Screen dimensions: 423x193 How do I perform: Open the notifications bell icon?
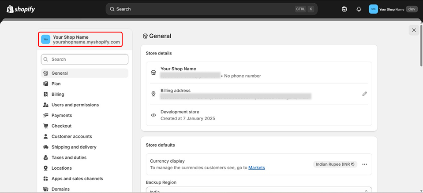click(x=359, y=9)
